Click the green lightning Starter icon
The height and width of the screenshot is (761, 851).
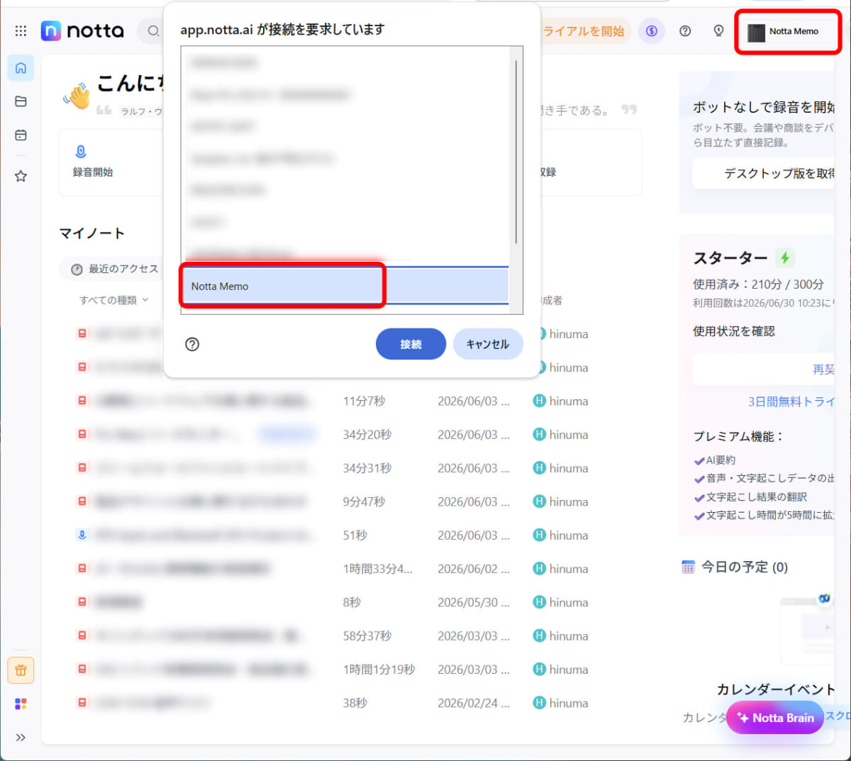[x=784, y=257]
